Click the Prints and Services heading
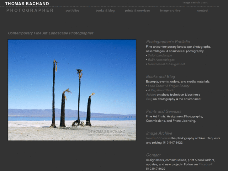Screen dimensions: 228x171 164,111
